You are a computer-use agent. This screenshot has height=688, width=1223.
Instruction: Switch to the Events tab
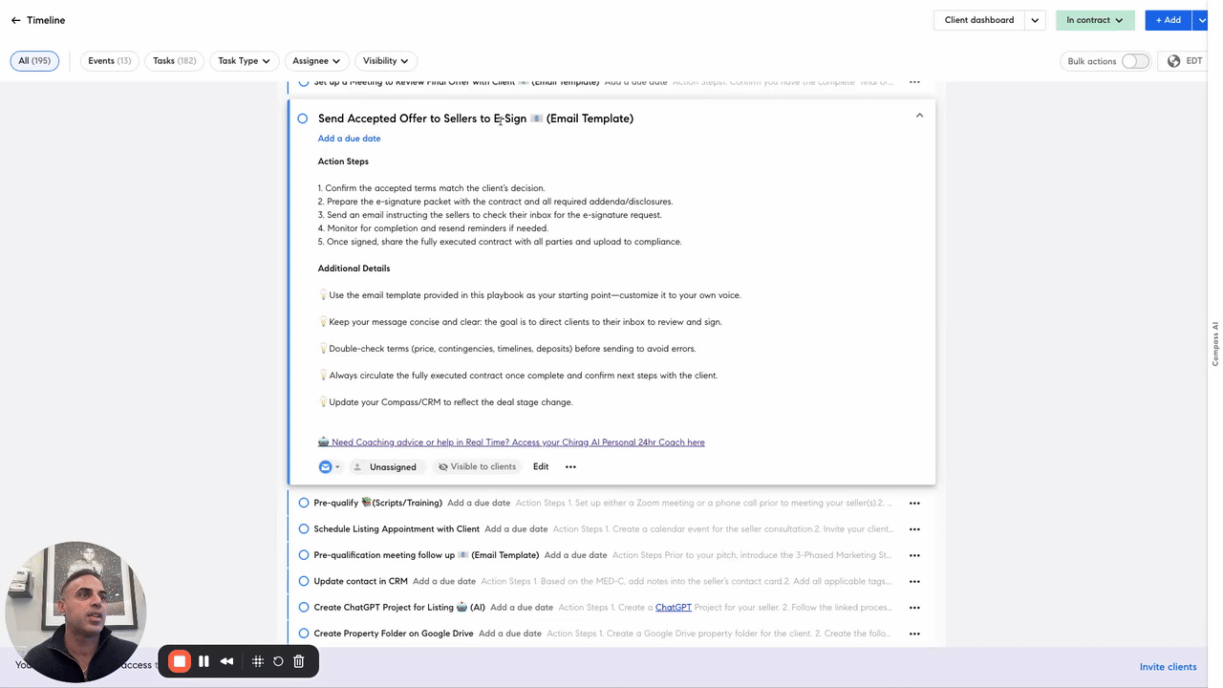[x=109, y=60]
